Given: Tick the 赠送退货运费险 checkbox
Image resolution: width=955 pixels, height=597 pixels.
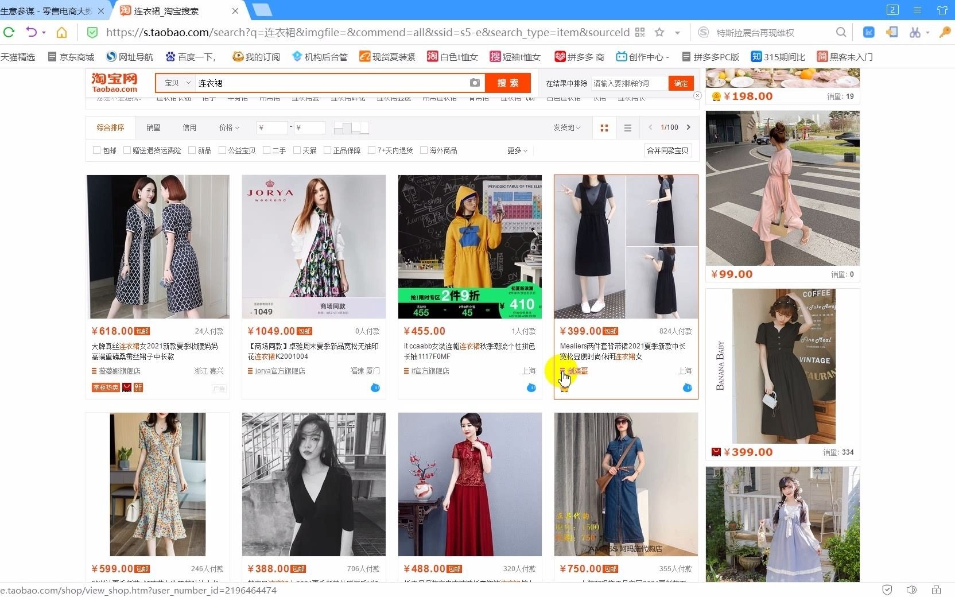Looking at the screenshot, I should [x=127, y=150].
